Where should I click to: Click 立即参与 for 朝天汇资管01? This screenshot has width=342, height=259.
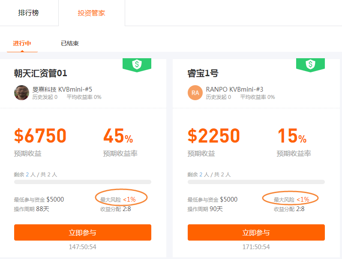coord(83,232)
